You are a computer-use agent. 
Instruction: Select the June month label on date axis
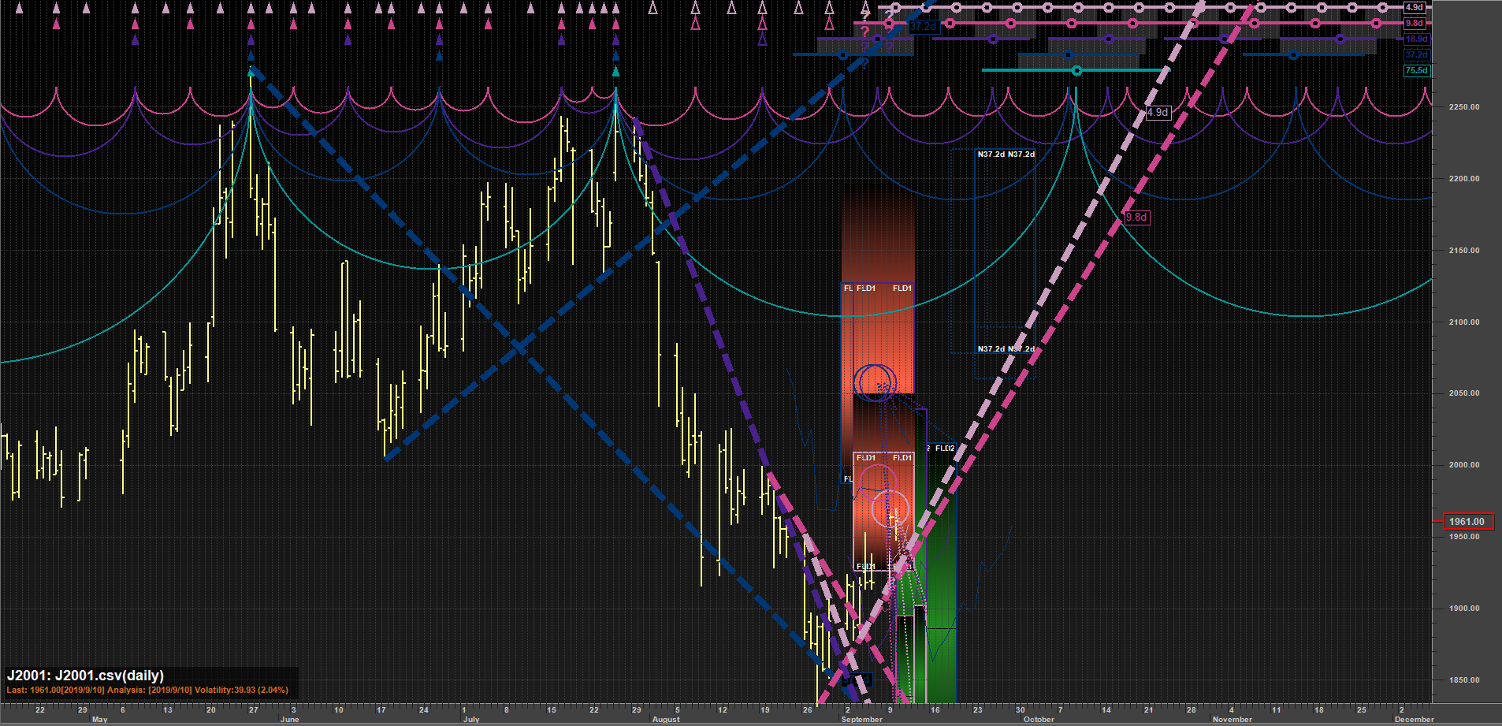[x=289, y=720]
